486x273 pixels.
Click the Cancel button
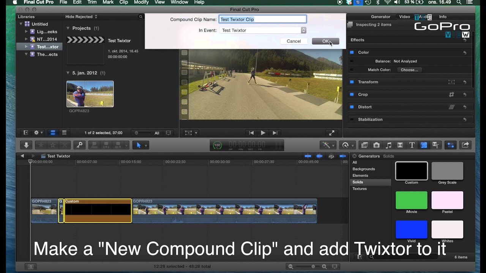tap(294, 41)
